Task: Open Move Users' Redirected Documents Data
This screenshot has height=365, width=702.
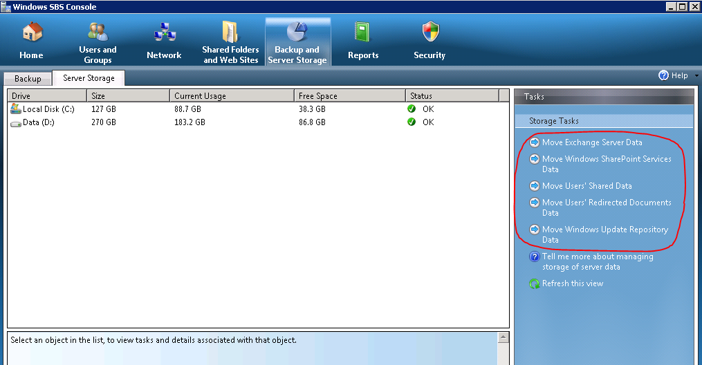Action: 606,203
